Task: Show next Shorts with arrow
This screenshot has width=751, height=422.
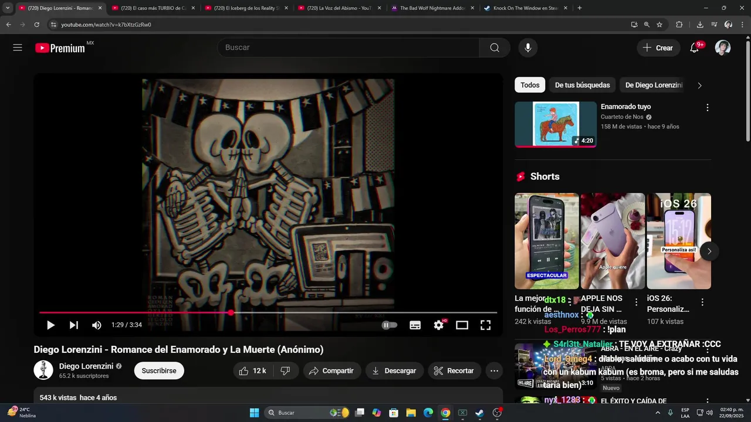Action: pos(709,251)
